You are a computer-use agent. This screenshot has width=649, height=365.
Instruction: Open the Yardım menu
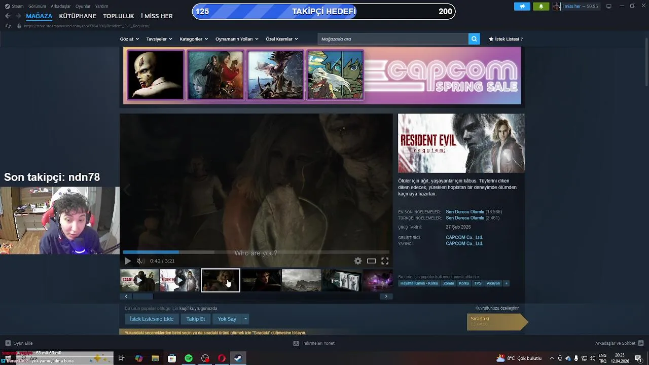coord(102,6)
